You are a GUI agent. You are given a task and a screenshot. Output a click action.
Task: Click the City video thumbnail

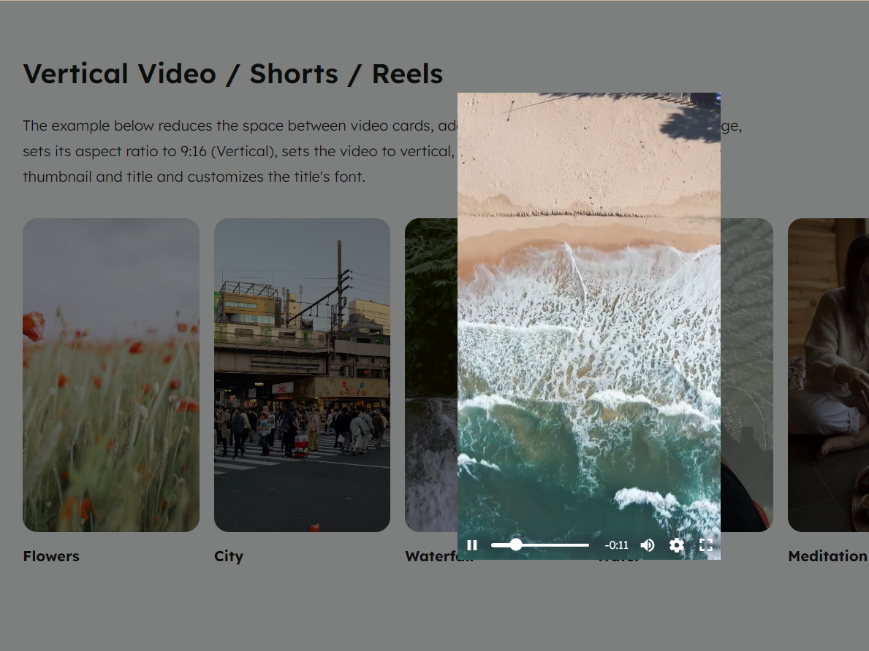302,376
